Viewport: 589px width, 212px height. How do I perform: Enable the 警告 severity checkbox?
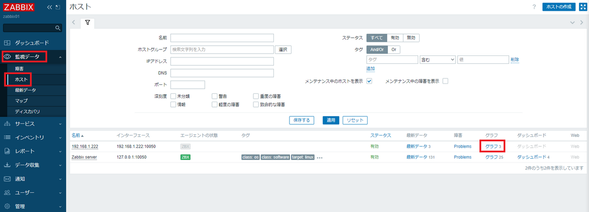point(215,96)
